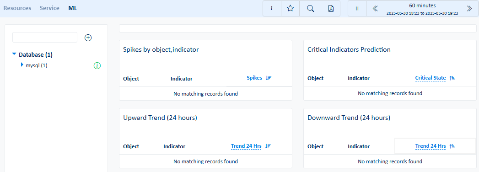Switch to the ML tab

point(73,8)
